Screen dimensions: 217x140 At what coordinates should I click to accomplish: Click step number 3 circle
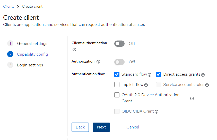[x=10, y=65]
